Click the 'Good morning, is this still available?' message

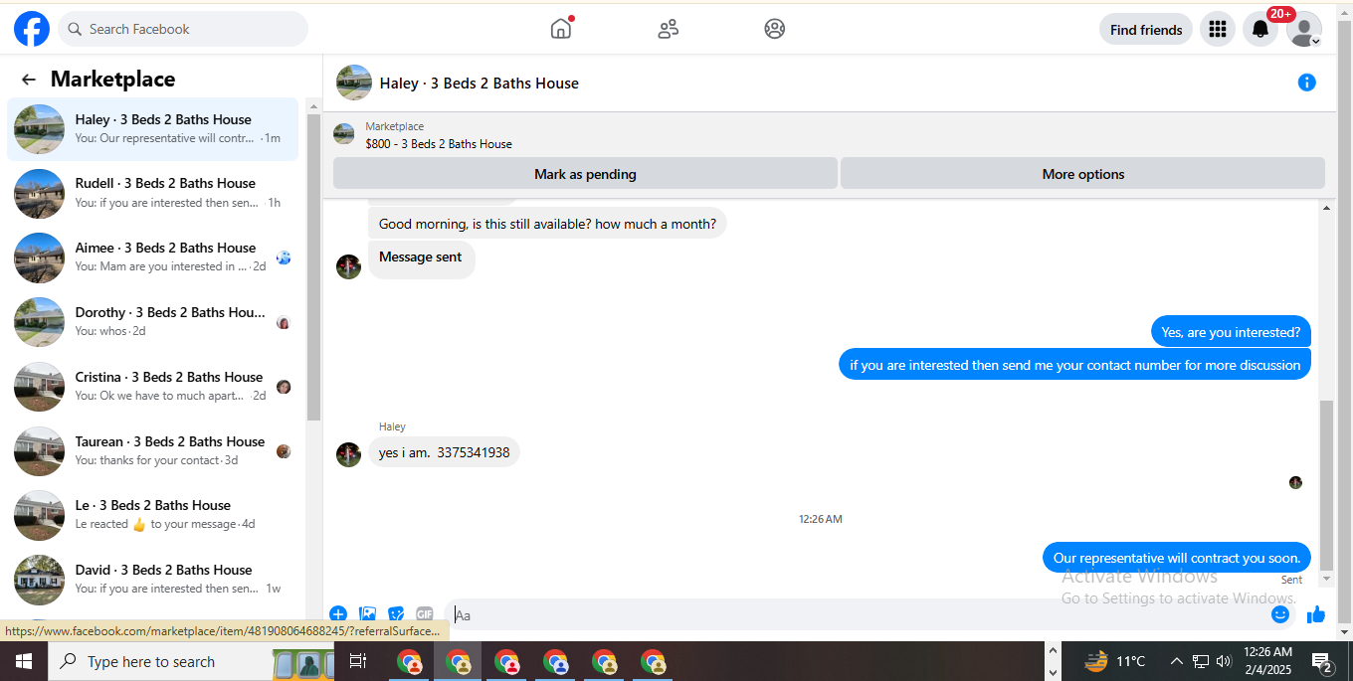coord(547,224)
